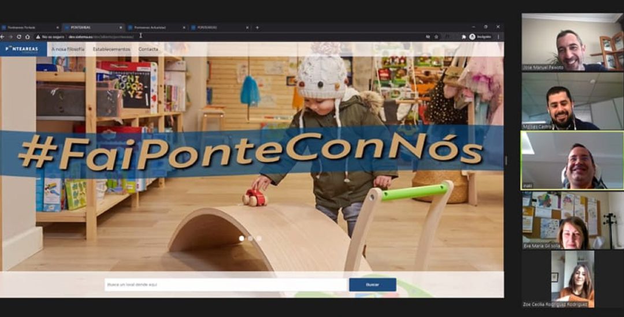Image resolution: width=624 pixels, height=317 pixels.
Task: Select the active PONTEAREAS tab
Action: click(93, 28)
